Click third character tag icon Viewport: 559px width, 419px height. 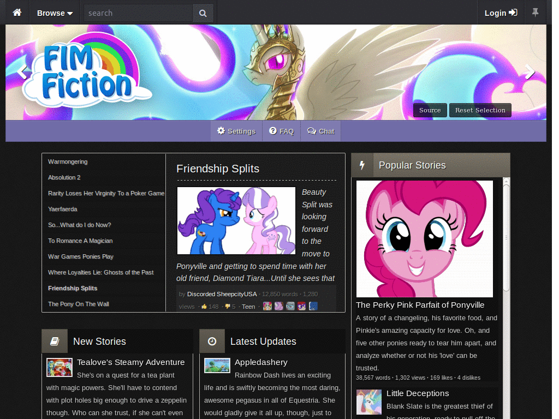pyautogui.click(x=290, y=306)
